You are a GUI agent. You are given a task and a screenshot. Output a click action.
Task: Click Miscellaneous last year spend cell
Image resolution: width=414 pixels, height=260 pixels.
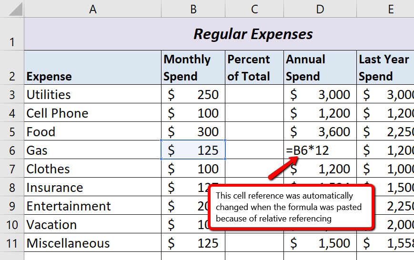pos(385,242)
